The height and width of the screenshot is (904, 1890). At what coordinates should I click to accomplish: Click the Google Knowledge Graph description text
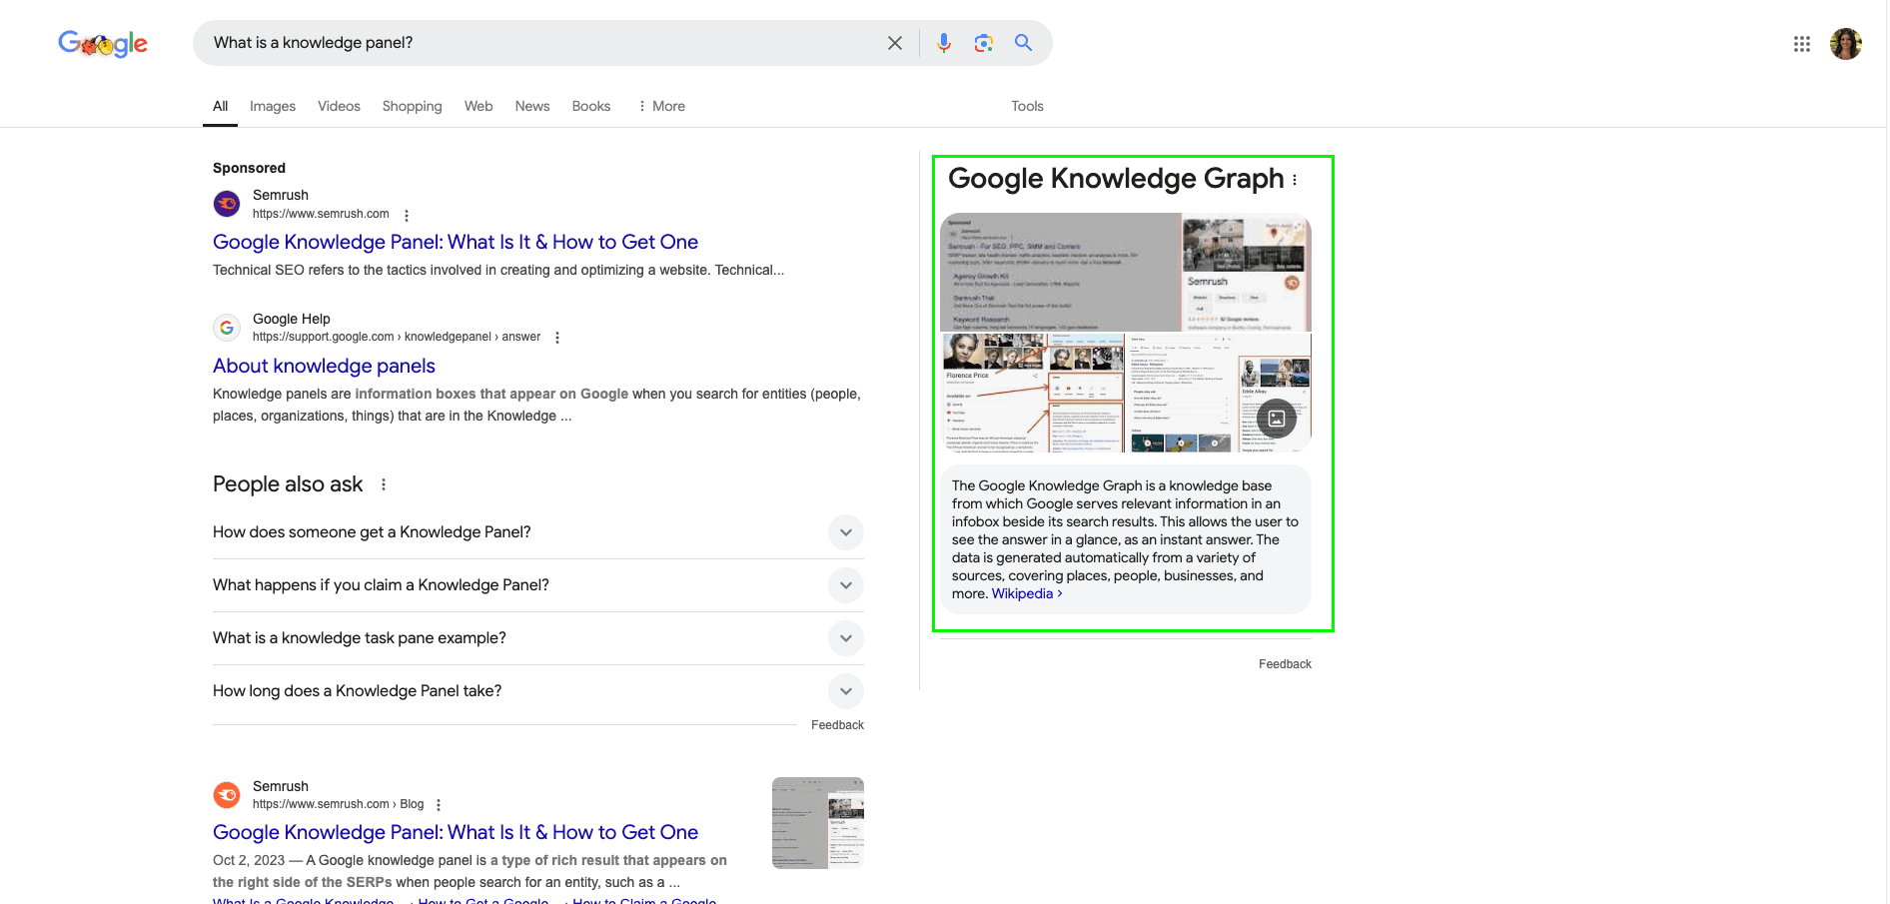click(1125, 539)
